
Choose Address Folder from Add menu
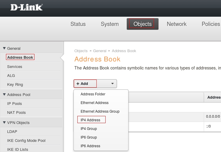[x=93, y=94]
